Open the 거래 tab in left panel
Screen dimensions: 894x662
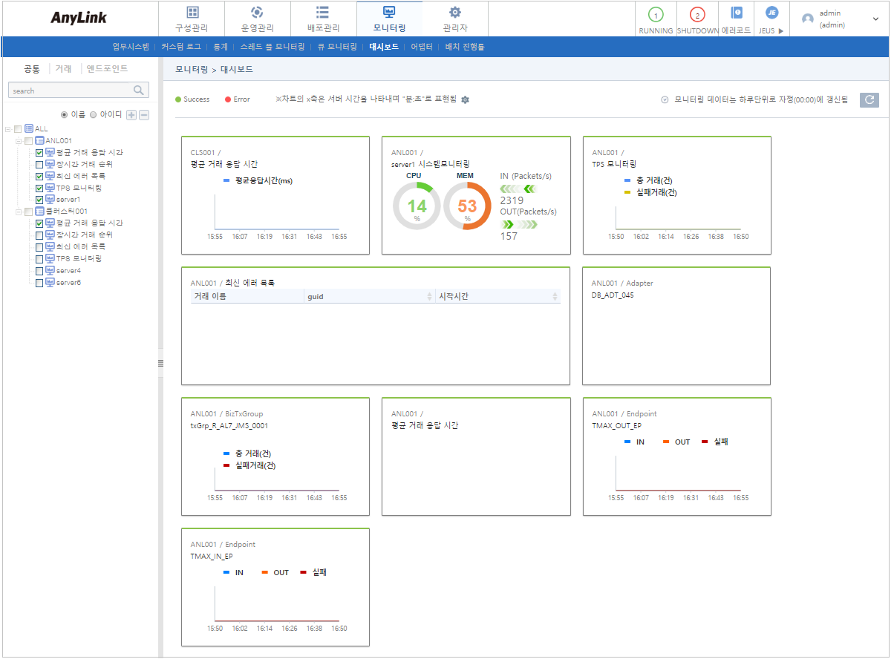click(x=63, y=68)
